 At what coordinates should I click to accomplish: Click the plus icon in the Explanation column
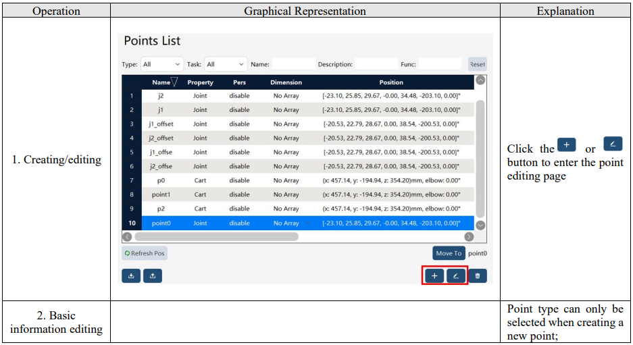[566, 145]
